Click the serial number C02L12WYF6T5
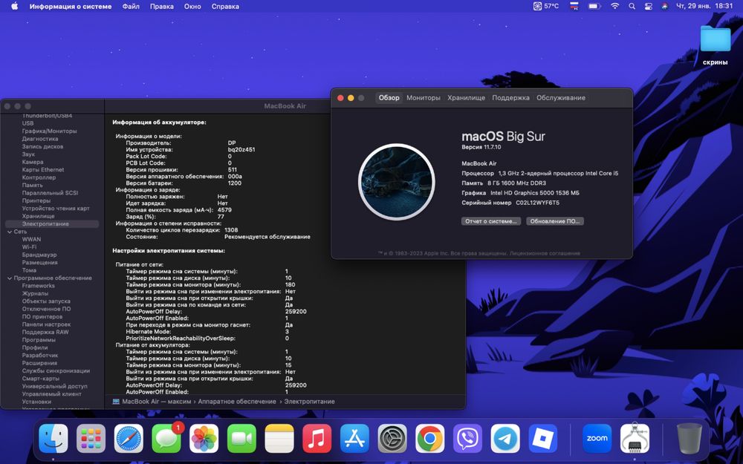Viewport: 743px width, 464px height. [x=537, y=203]
